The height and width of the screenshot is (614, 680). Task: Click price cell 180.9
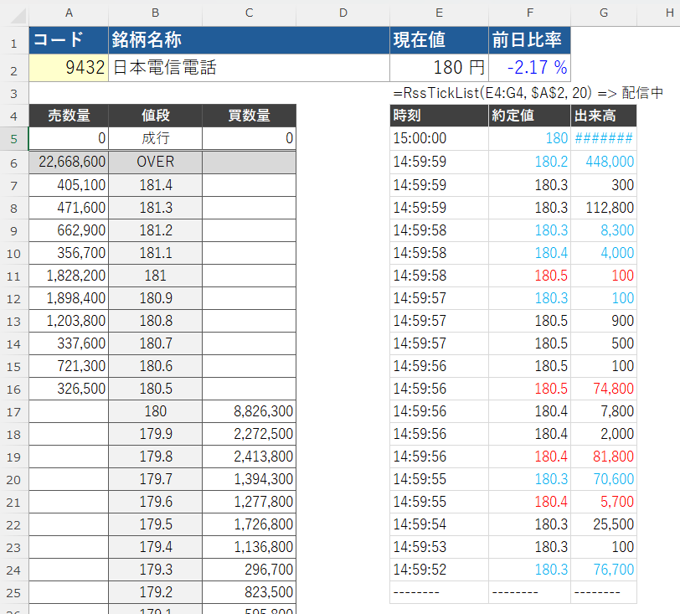[x=155, y=298]
